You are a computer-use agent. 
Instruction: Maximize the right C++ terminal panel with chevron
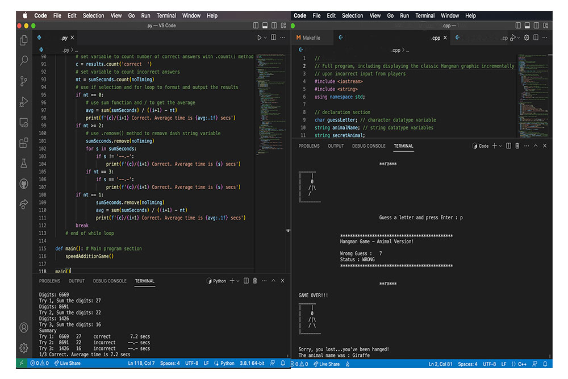[x=536, y=146]
